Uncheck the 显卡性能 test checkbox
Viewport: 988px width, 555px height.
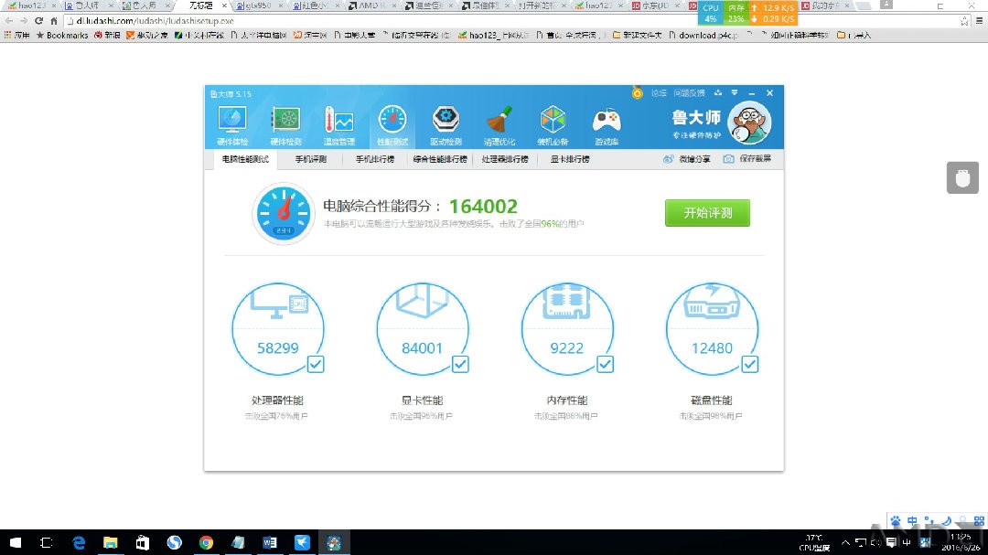(x=460, y=364)
